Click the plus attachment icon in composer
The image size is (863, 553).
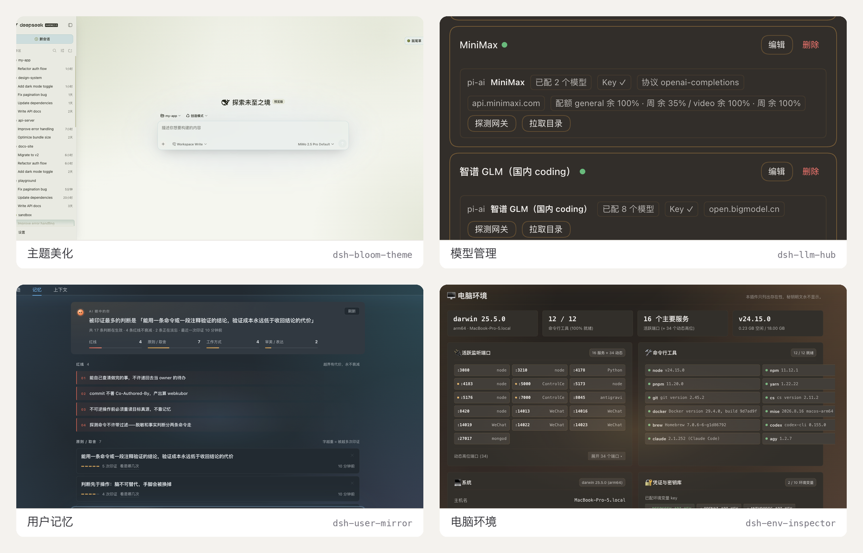tap(163, 144)
